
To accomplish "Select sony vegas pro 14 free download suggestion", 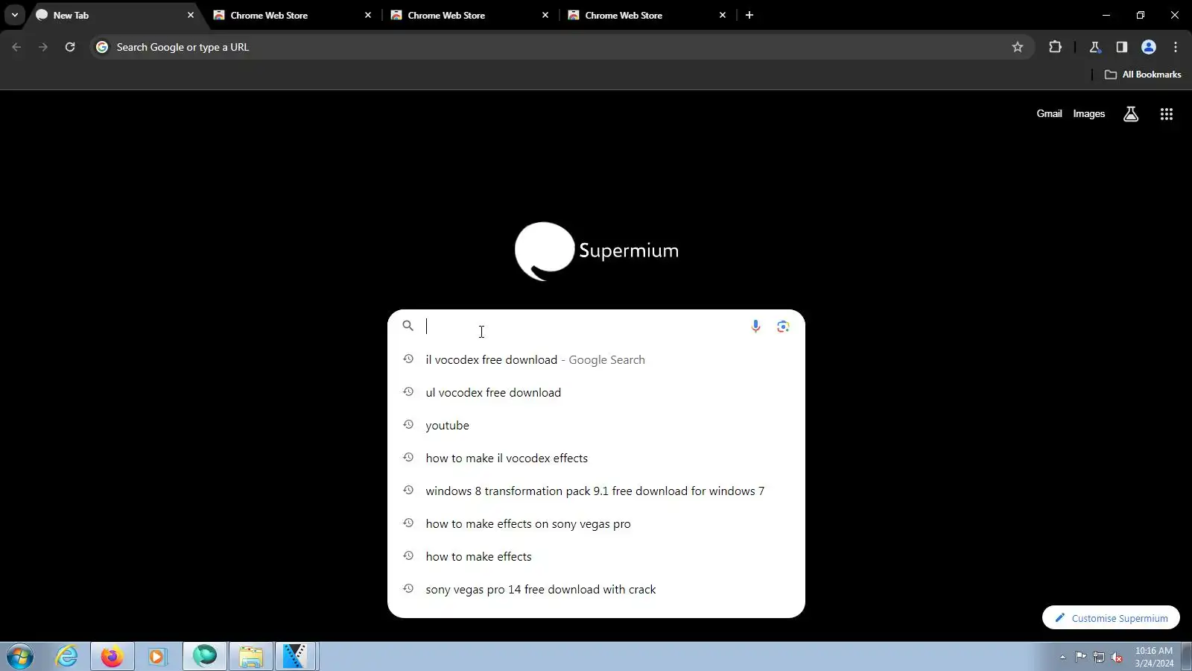I will [x=596, y=589].
